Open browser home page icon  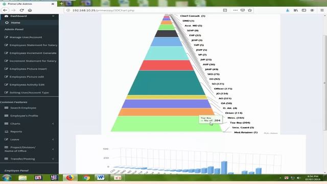[x=30, y=10]
